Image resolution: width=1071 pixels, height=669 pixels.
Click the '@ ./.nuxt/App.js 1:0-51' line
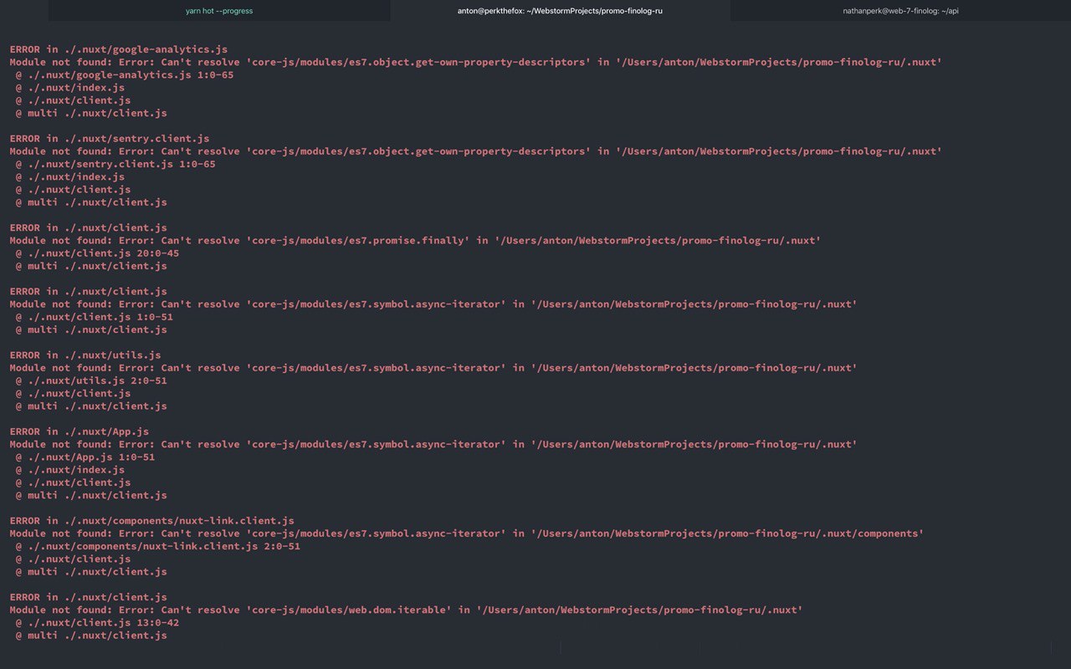point(85,457)
